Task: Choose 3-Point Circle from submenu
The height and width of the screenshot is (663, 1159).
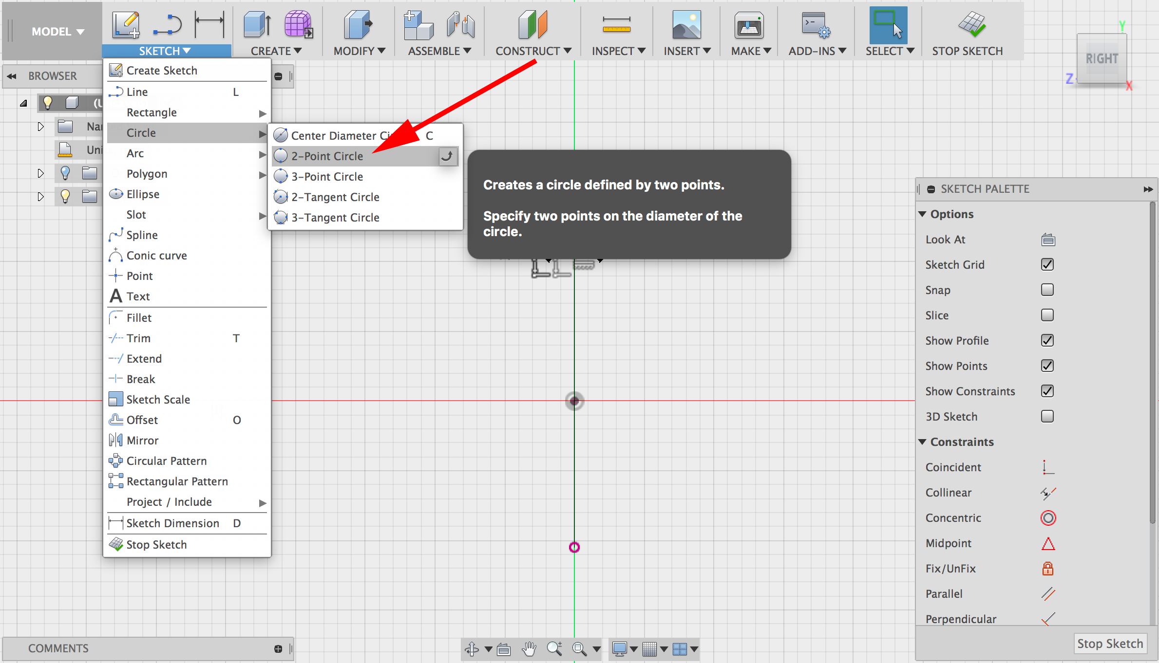Action: pyautogui.click(x=365, y=177)
